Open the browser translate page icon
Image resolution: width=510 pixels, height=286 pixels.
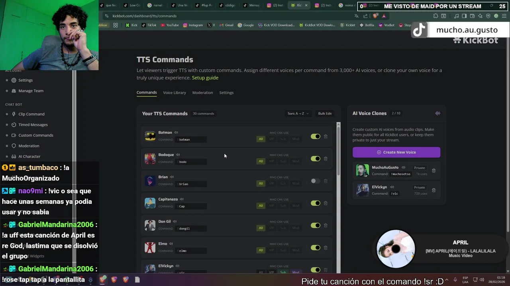356,16
